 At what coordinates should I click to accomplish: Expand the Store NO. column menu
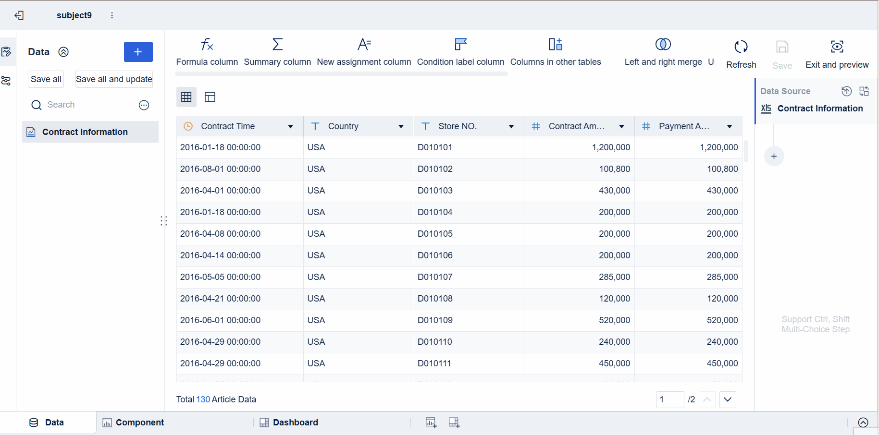(511, 126)
